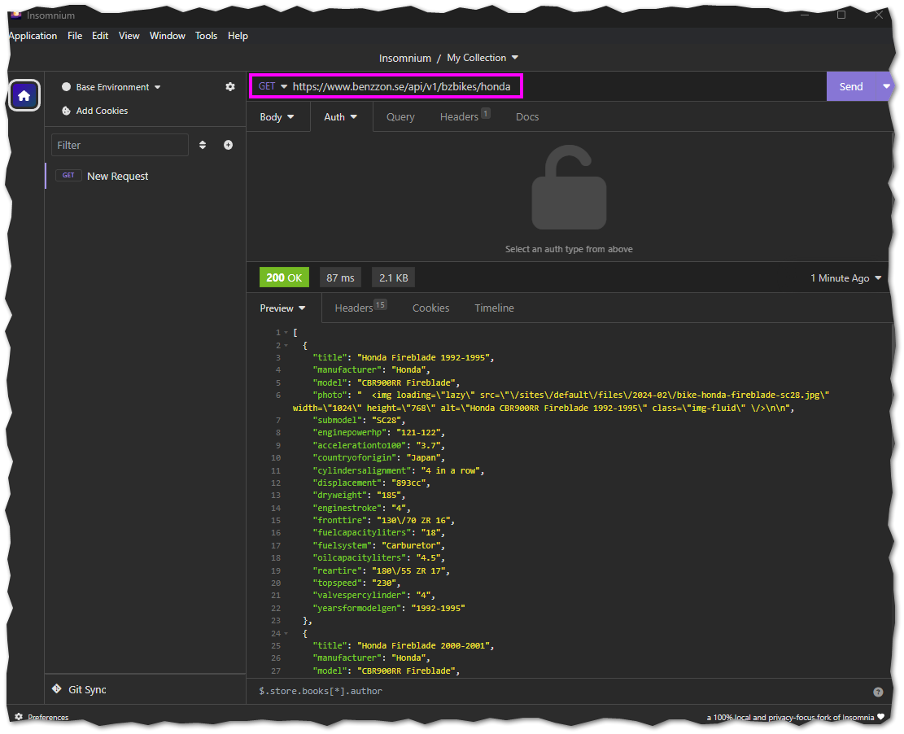This screenshot has width=904, height=734.
Task: Switch to the response Headers 15 tab
Action: (361, 308)
